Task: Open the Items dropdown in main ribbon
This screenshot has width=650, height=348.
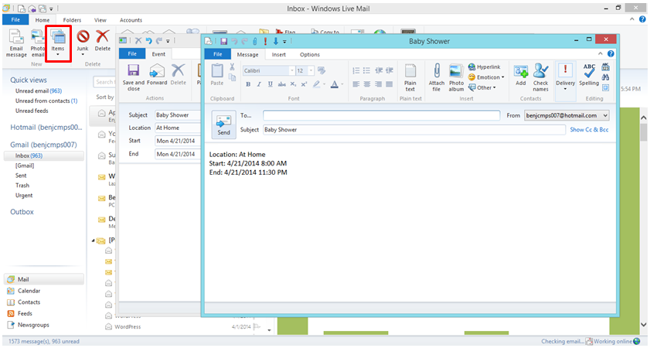Action: (58, 43)
